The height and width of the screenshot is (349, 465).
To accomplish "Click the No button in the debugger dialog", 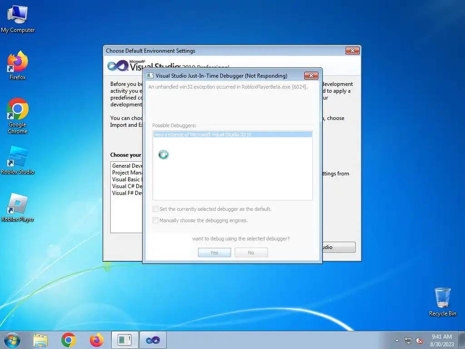I will tap(251, 253).
